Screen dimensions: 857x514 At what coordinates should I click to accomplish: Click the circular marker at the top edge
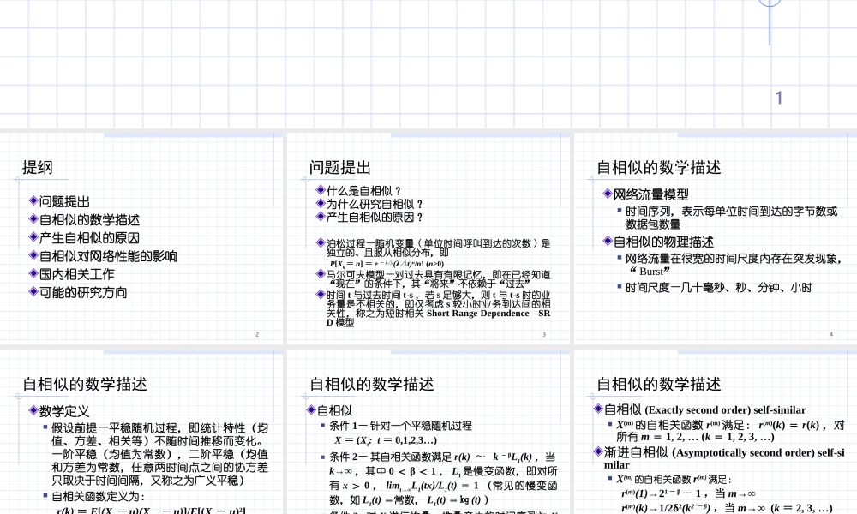coord(770,3)
